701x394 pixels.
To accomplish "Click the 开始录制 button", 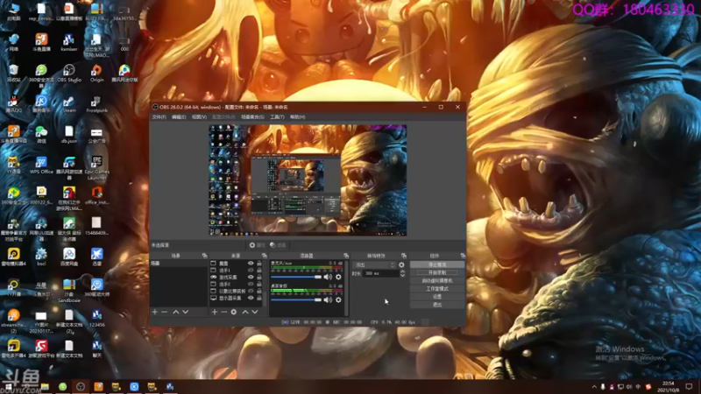I will (x=437, y=272).
